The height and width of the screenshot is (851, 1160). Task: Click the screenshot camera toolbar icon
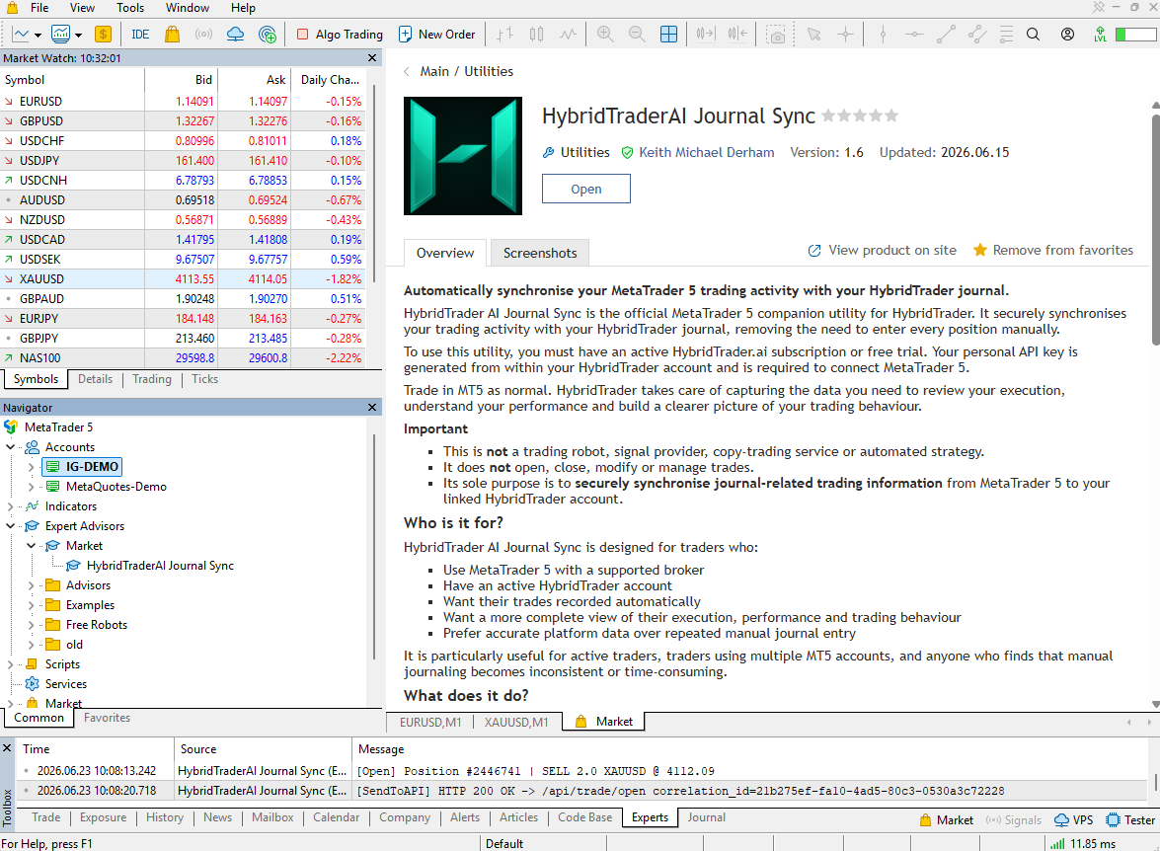click(x=775, y=35)
